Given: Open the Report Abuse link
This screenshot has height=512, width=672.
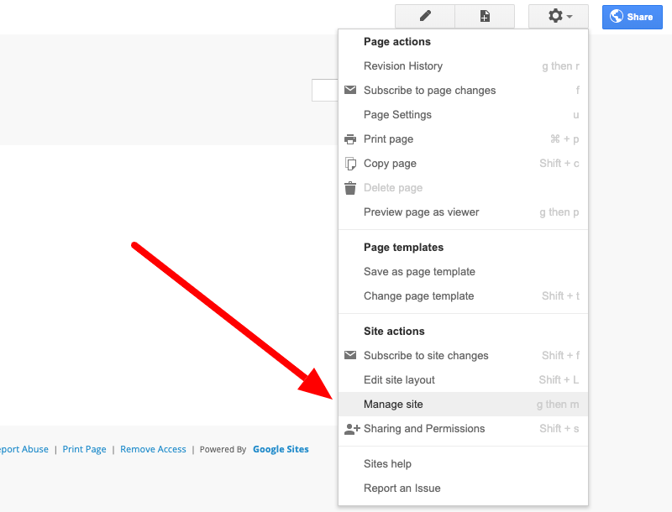Looking at the screenshot, I should (x=23, y=449).
